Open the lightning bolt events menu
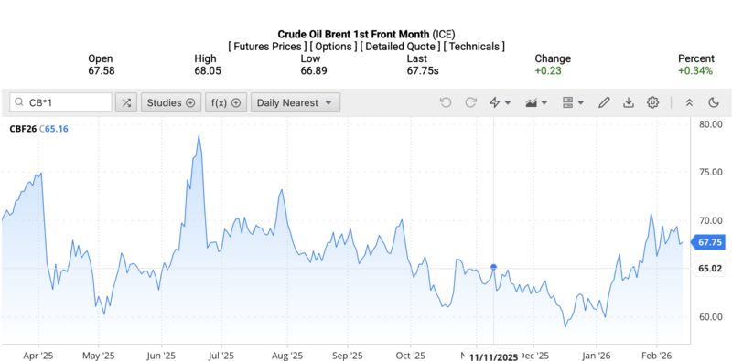 [500, 102]
